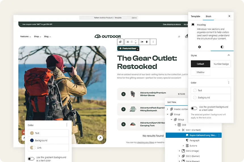Viewport: 244px width, 162px height.
Task: Expand Header container in List View
Action: pos(168,109)
